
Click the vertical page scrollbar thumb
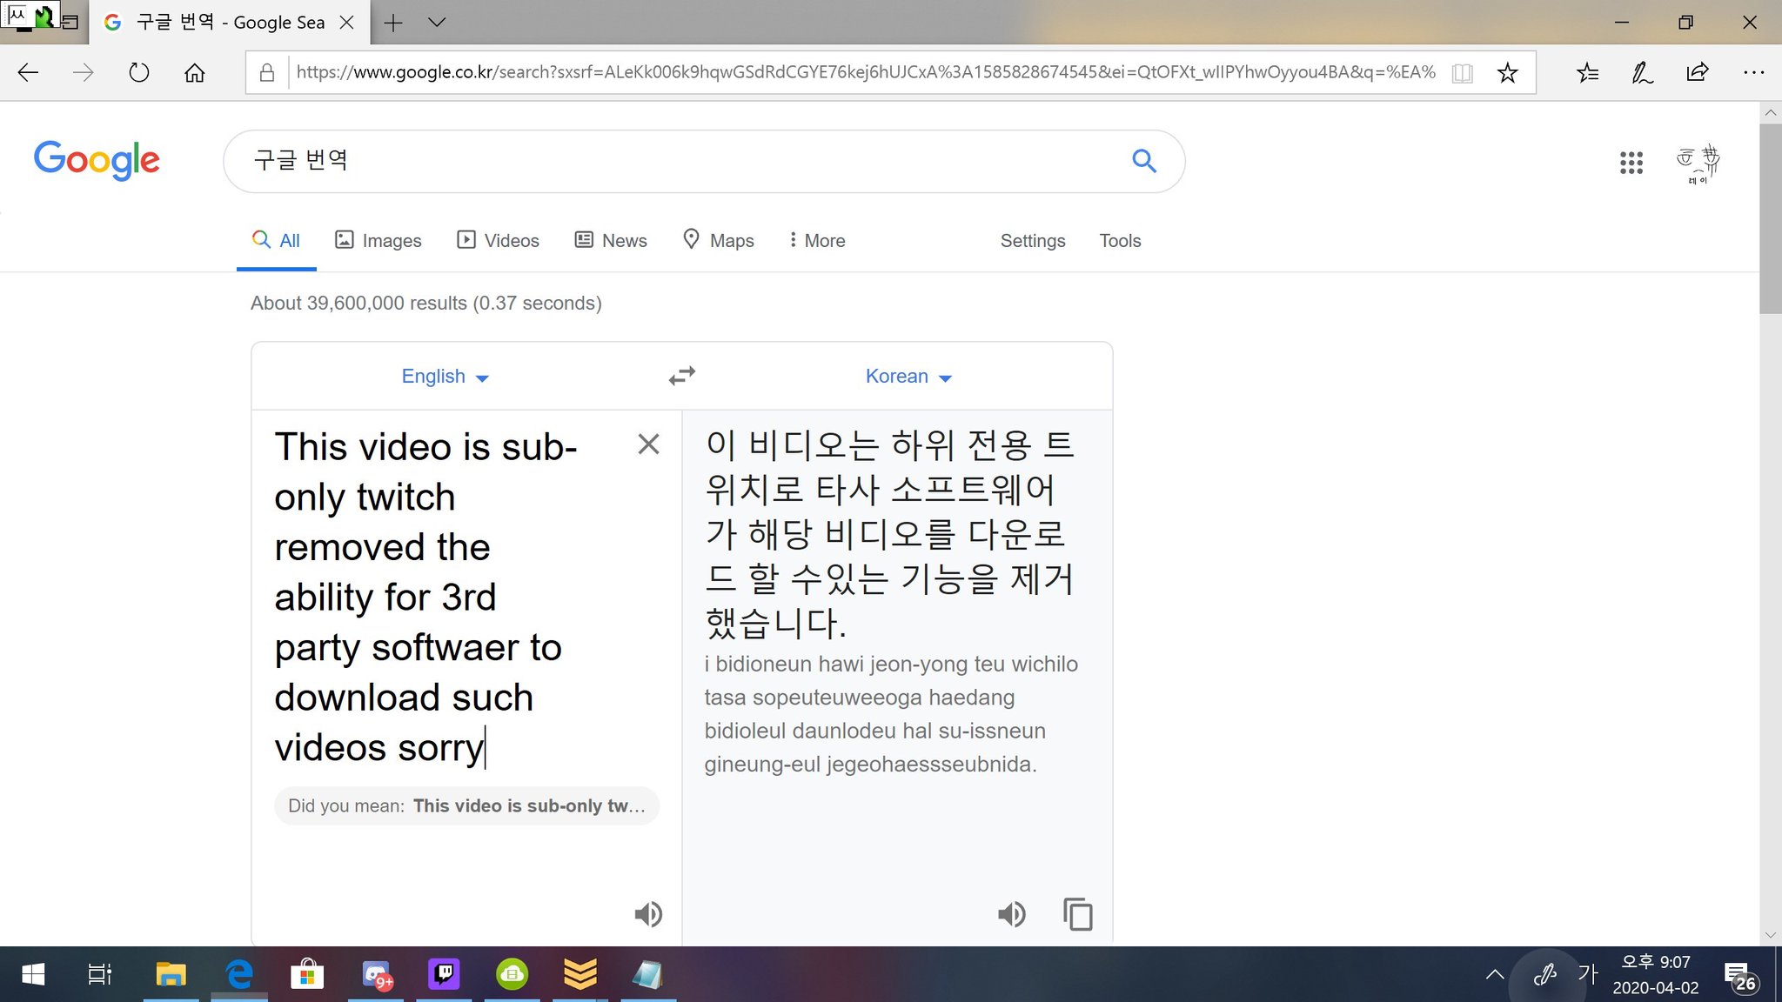click(x=1770, y=217)
